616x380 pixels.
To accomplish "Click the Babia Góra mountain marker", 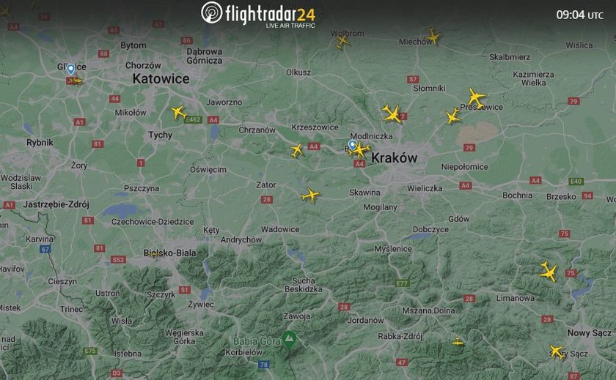I will (289, 340).
